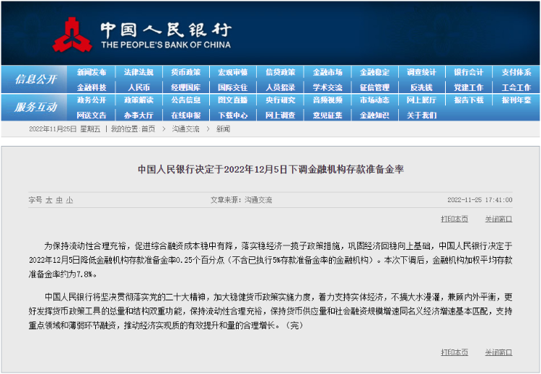This screenshot has height=374, width=541.
Task: Open 市场动态 navigation link
Action: (x=374, y=100)
